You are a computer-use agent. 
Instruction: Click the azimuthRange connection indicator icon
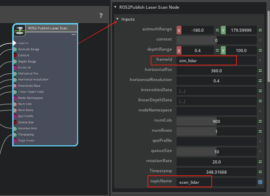point(260,30)
